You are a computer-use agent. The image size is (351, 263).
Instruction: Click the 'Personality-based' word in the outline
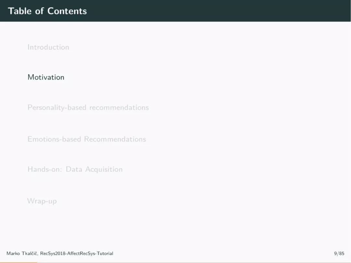click(57, 108)
